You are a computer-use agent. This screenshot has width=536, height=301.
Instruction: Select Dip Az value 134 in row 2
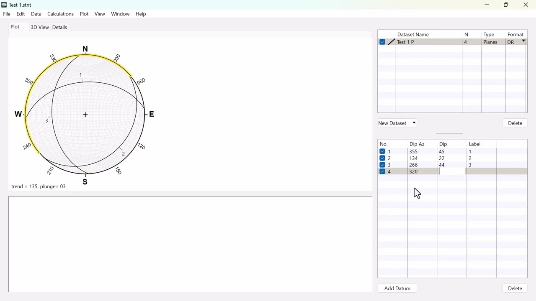pos(414,158)
